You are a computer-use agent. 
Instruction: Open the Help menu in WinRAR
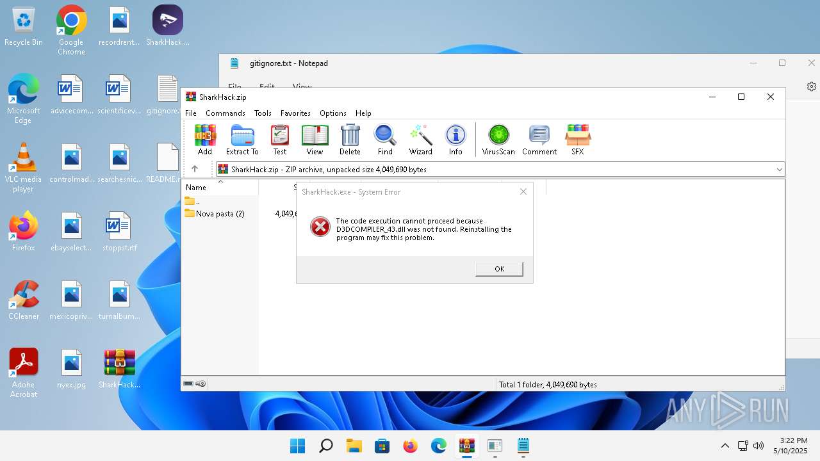[363, 113]
